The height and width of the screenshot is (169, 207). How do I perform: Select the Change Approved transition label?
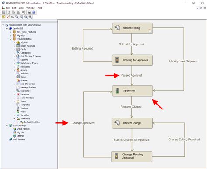point(83,123)
